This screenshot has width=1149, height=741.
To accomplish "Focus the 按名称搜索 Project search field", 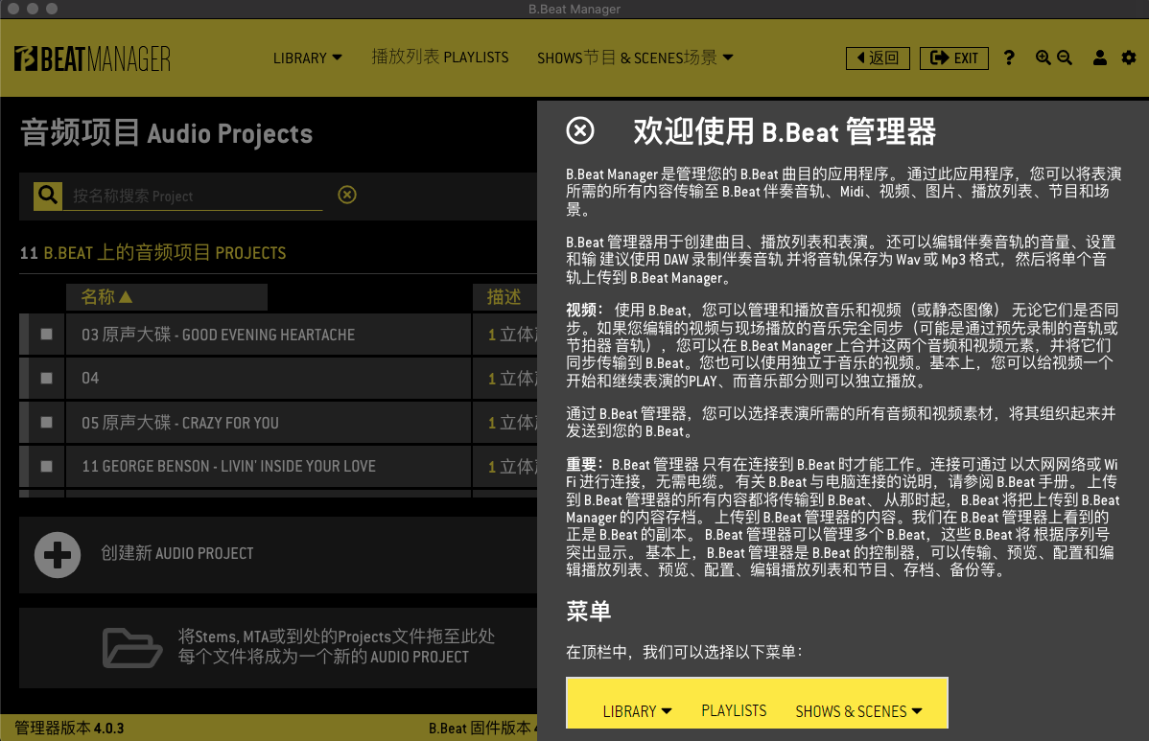I will (x=193, y=197).
